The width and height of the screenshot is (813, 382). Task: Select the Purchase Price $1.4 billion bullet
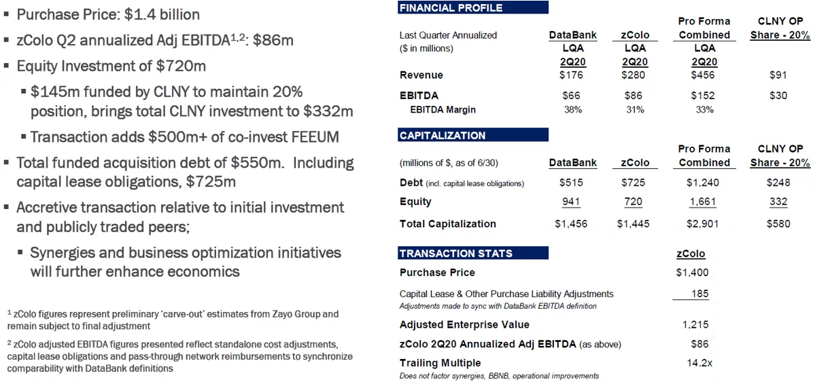coord(108,14)
